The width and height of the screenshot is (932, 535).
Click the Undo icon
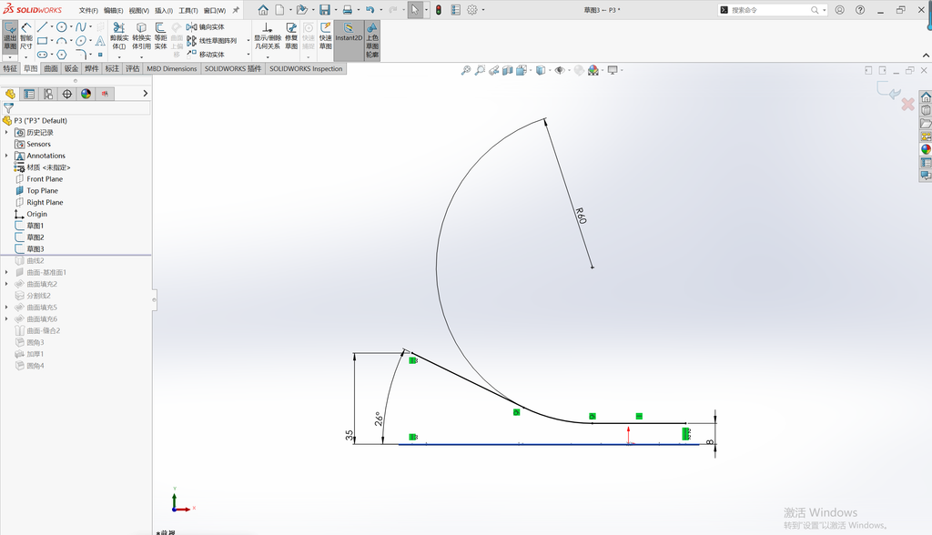click(x=370, y=10)
